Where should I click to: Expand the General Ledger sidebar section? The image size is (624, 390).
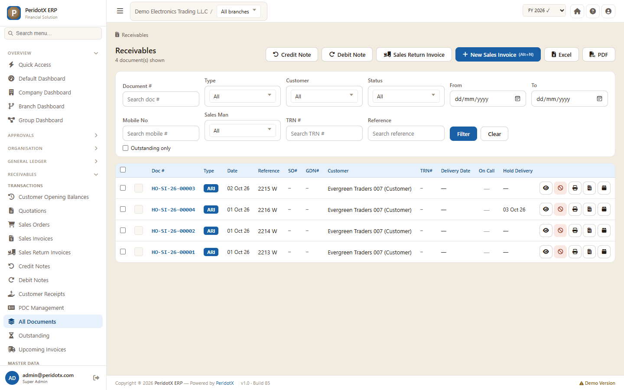click(53, 161)
